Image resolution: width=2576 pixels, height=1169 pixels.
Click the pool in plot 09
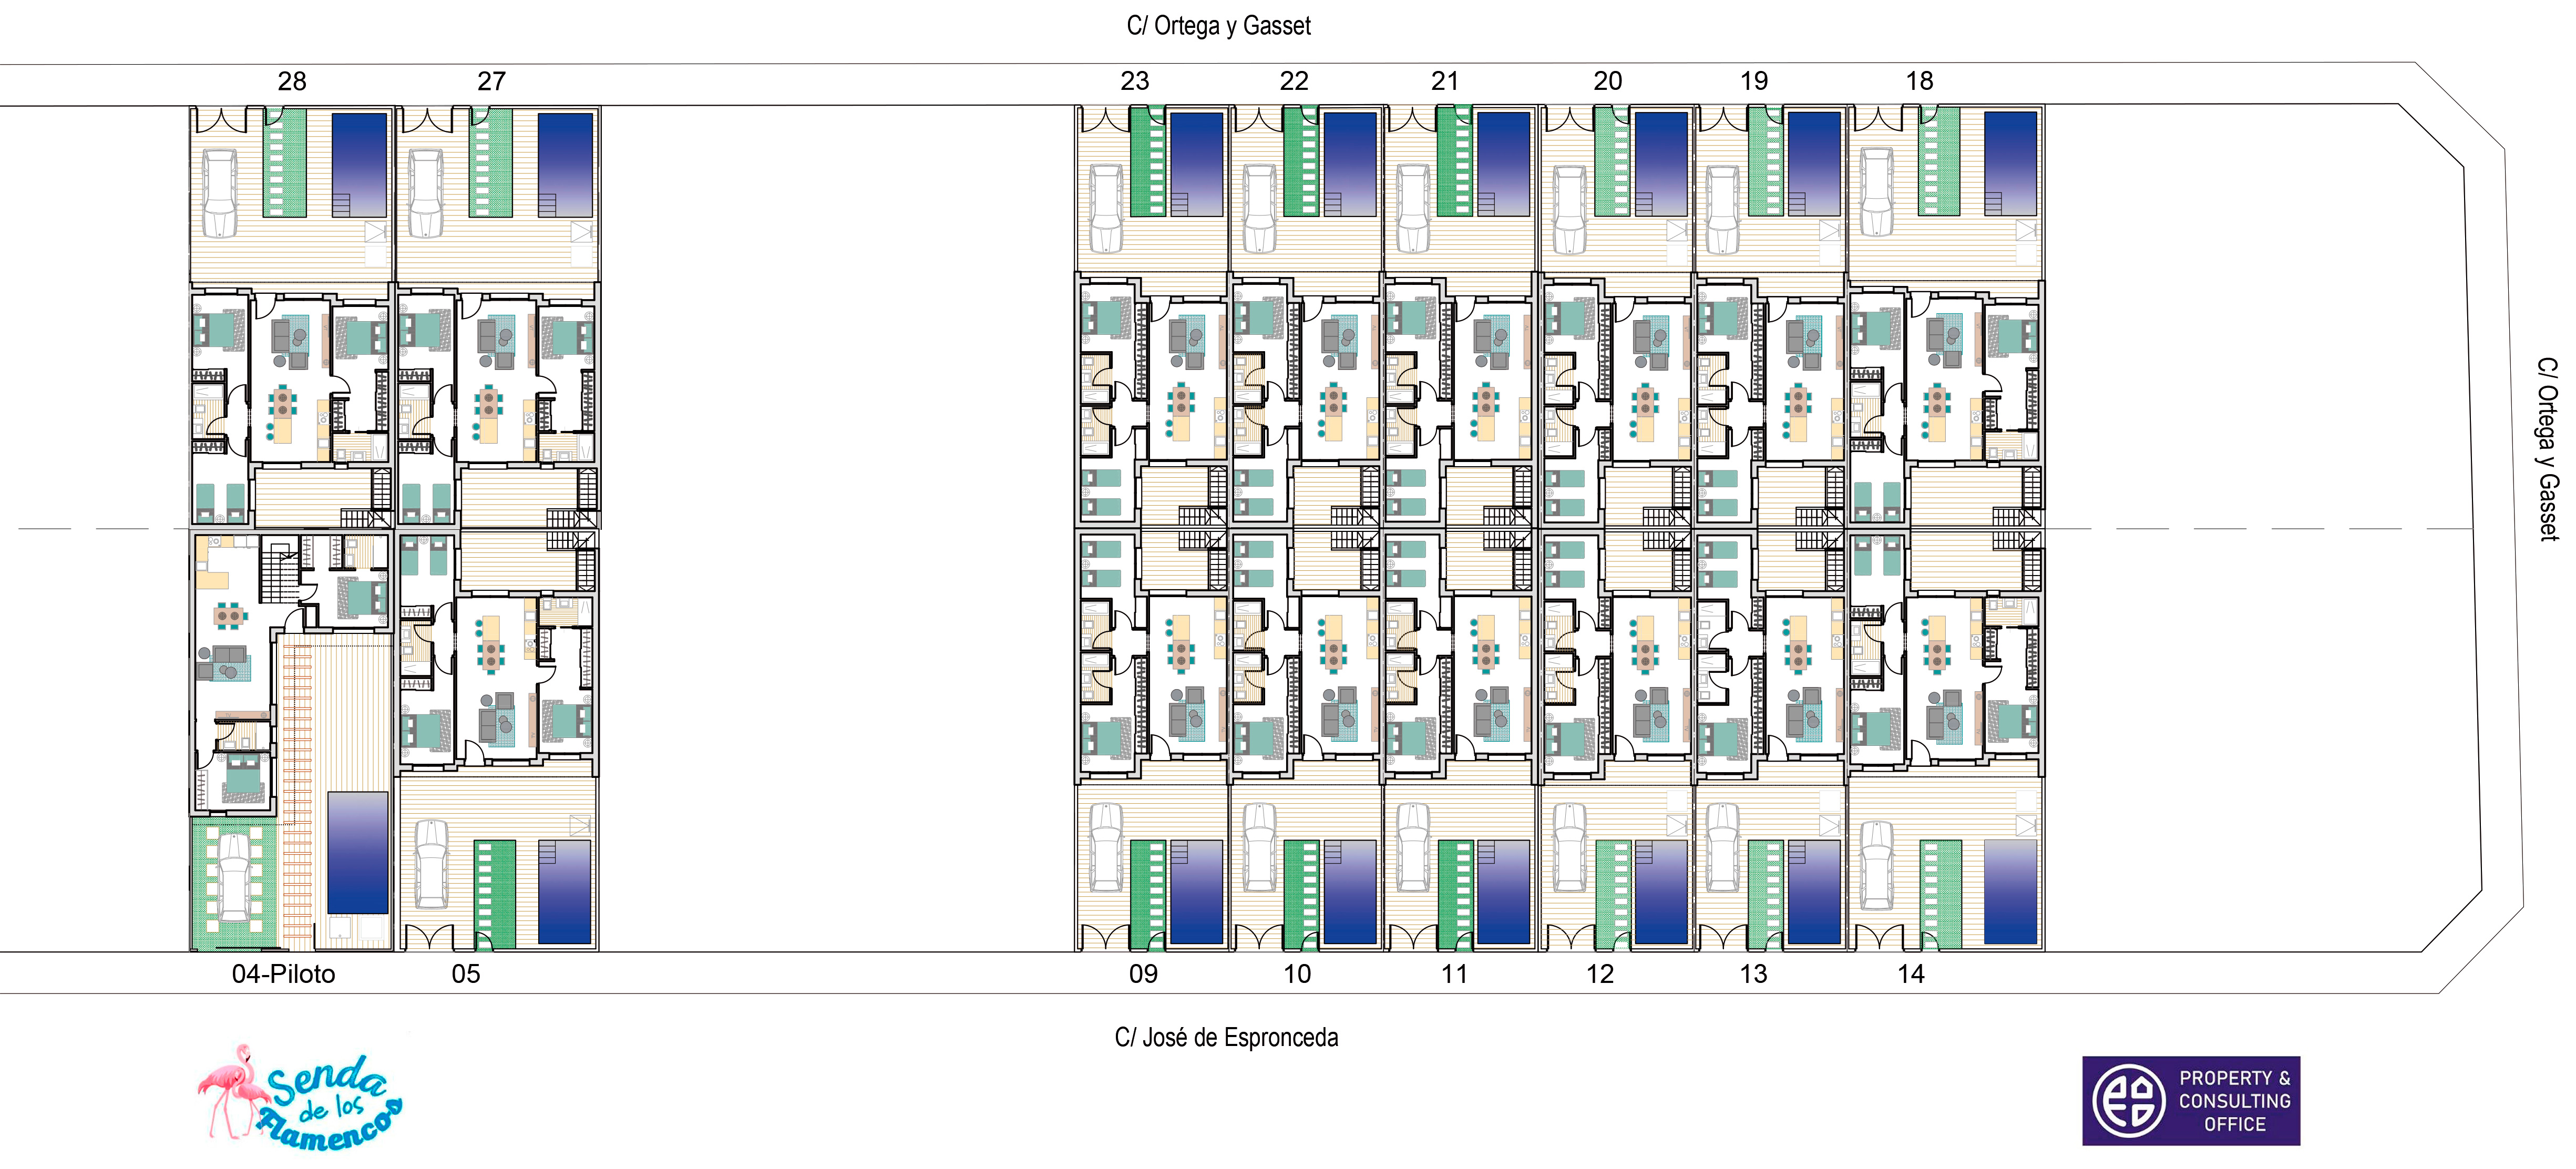tap(1196, 891)
